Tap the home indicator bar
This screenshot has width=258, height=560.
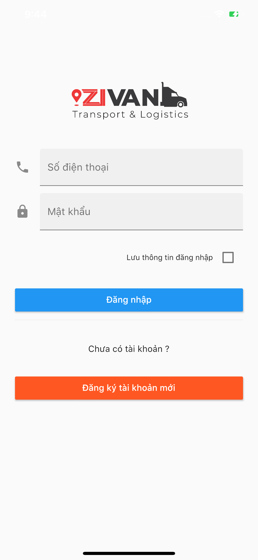[129, 553]
